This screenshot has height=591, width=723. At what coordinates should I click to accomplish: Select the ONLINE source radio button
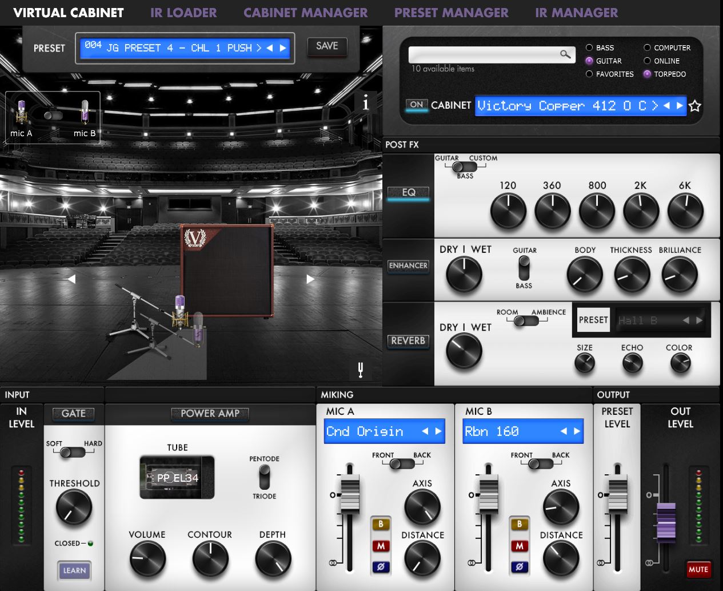tap(647, 61)
